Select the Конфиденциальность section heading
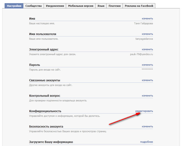Screen dimensions: 187x146 tap(45, 111)
